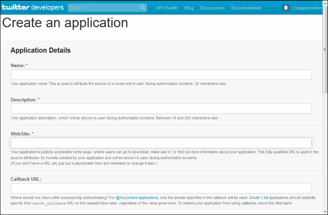Click the scrollbar up arrow
Viewport: 328px width, 215px height.
325,3
